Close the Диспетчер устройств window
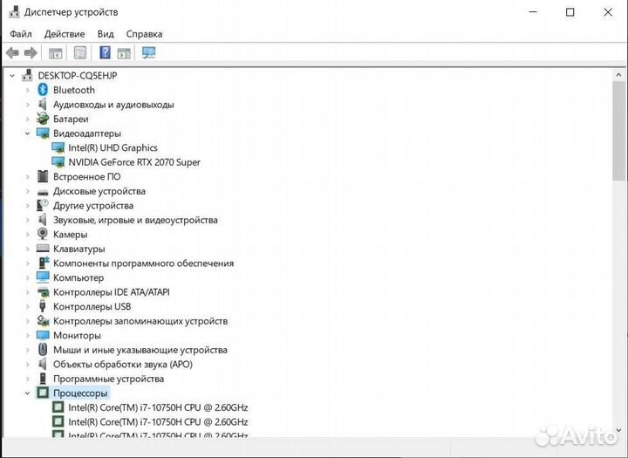This screenshot has width=628, height=458. tap(608, 12)
